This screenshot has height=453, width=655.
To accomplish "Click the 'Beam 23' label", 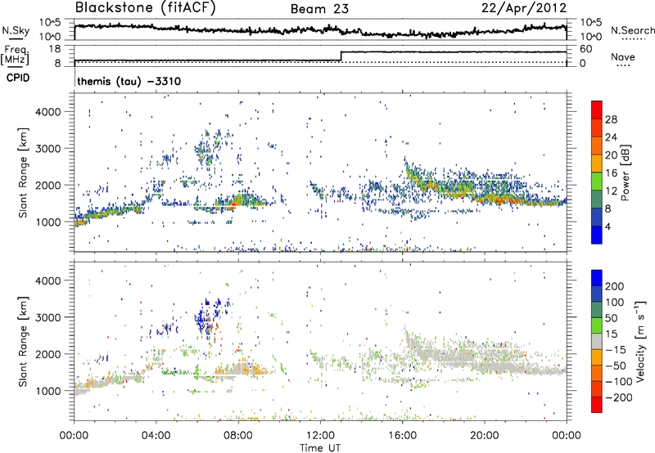I will tap(319, 9).
